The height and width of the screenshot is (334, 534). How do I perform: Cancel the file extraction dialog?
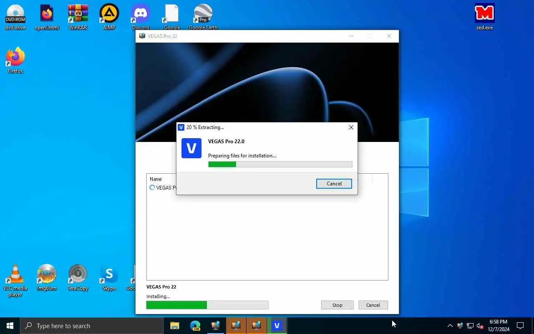334,184
